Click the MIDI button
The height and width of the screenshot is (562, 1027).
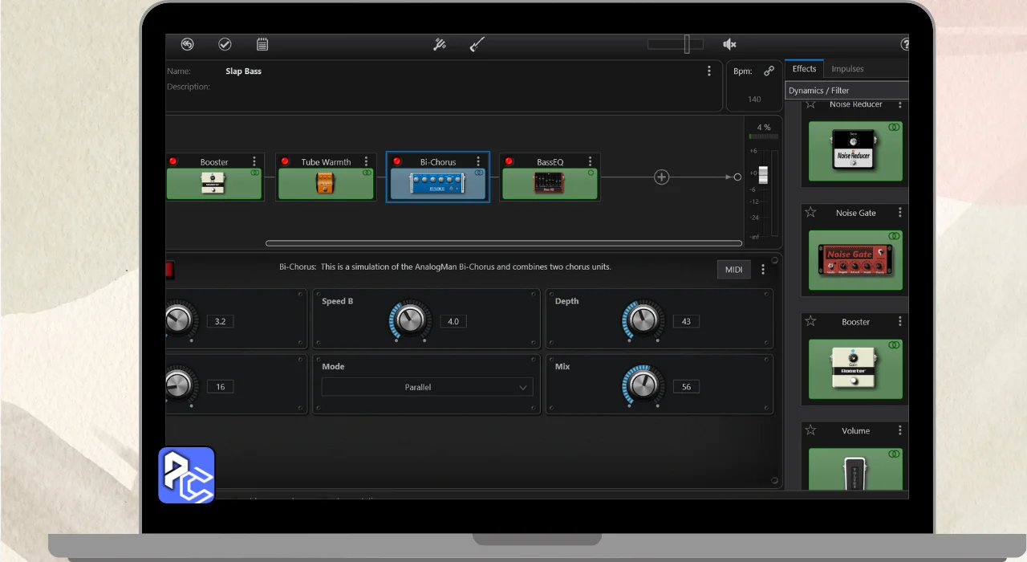(x=733, y=270)
